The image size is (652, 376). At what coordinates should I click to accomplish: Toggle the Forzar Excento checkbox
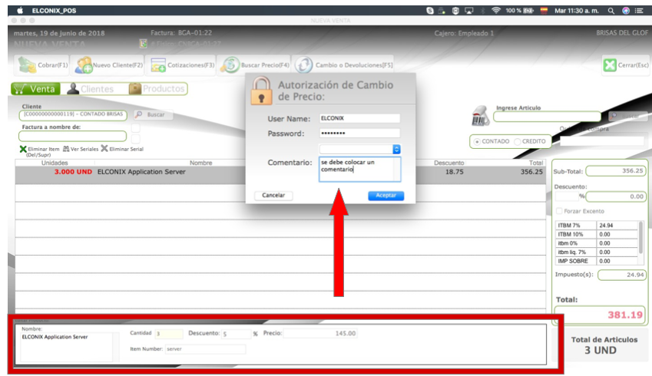tap(559, 211)
